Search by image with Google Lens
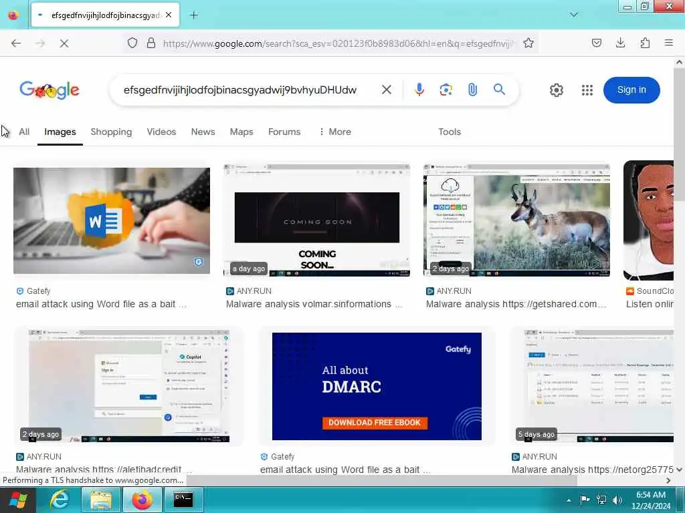Image resolution: width=685 pixels, height=513 pixels. point(446,90)
